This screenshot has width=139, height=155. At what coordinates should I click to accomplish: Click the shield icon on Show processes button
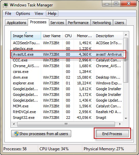tap(17, 134)
